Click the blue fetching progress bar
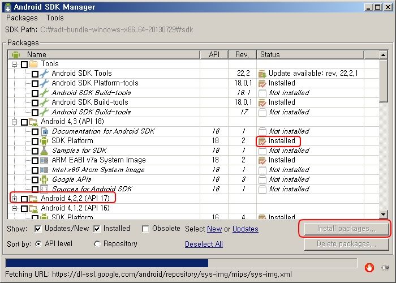Screen dimensions: 396x283 pyautogui.click(x=107, y=263)
